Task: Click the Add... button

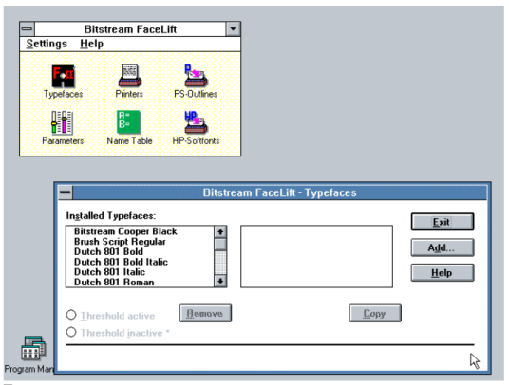Action: click(x=443, y=247)
